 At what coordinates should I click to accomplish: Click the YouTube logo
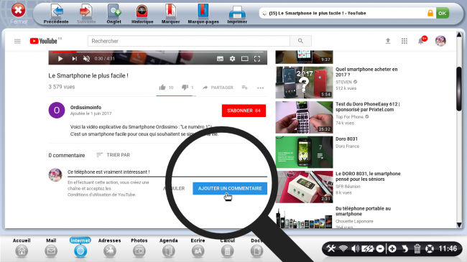44,41
